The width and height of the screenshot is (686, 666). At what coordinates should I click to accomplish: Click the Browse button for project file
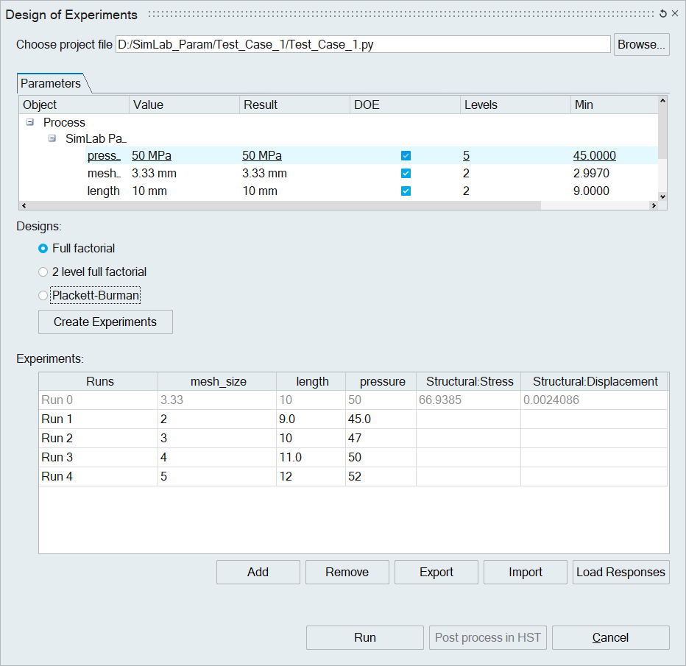tap(641, 44)
